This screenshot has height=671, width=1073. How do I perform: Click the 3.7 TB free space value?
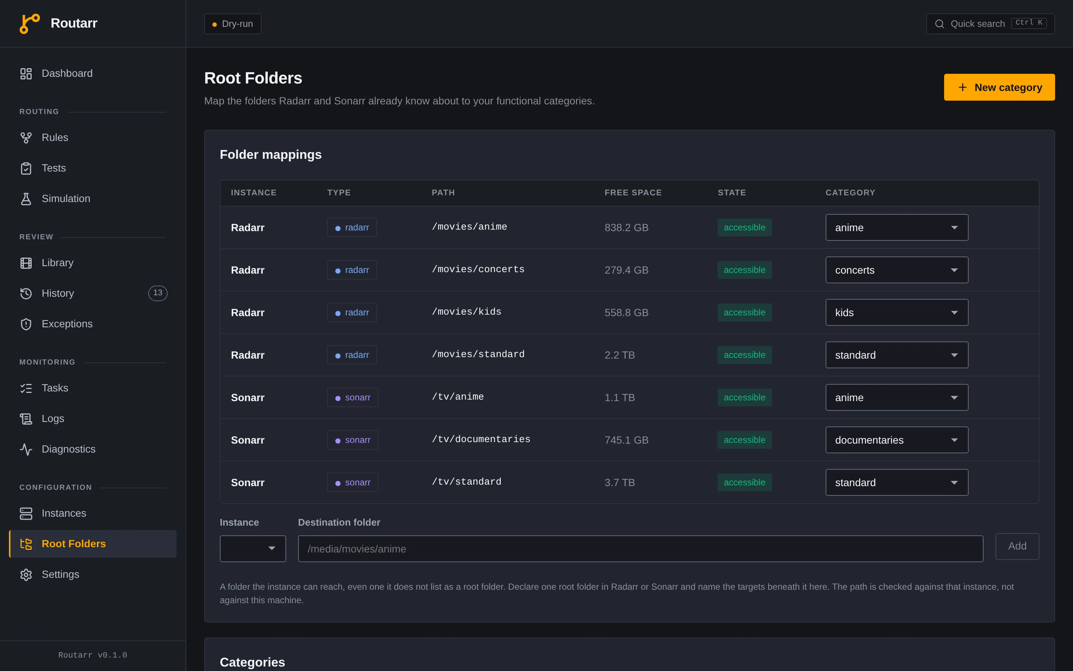(620, 482)
